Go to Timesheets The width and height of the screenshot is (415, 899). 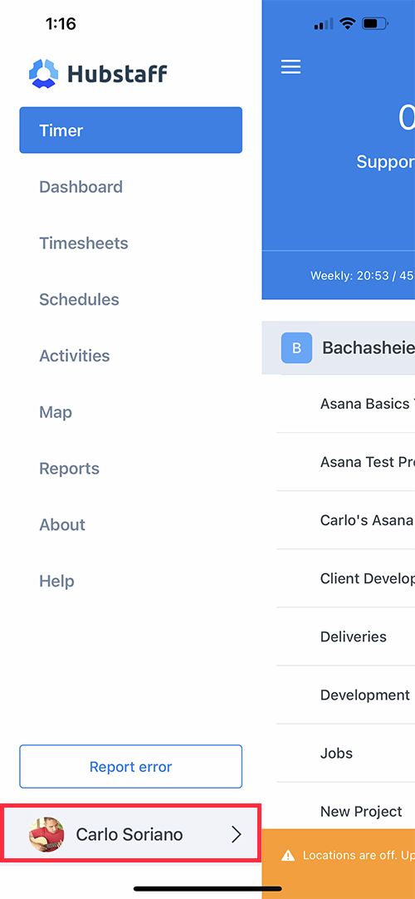point(84,243)
